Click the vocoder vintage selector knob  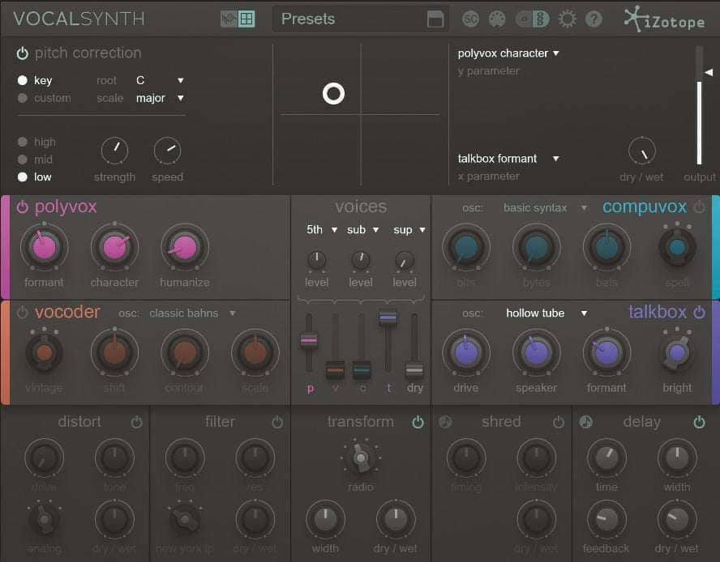[44, 352]
